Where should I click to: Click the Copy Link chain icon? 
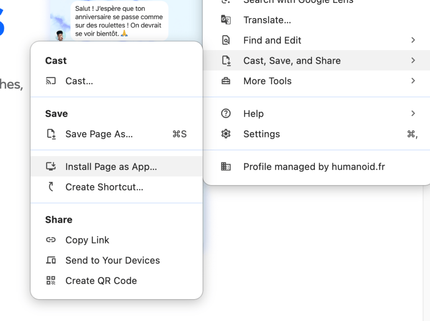tap(51, 240)
